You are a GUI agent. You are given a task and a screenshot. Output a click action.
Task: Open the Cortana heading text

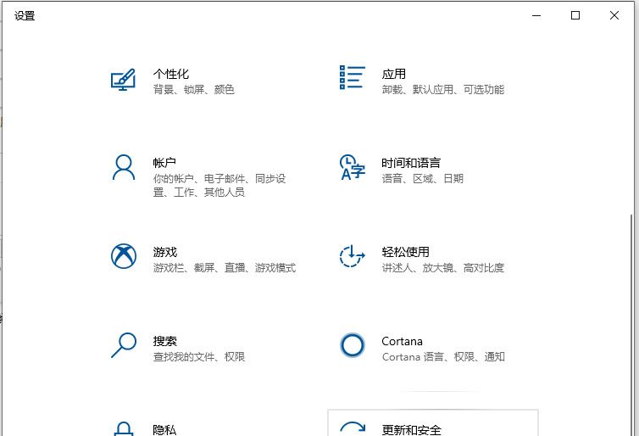click(x=402, y=341)
